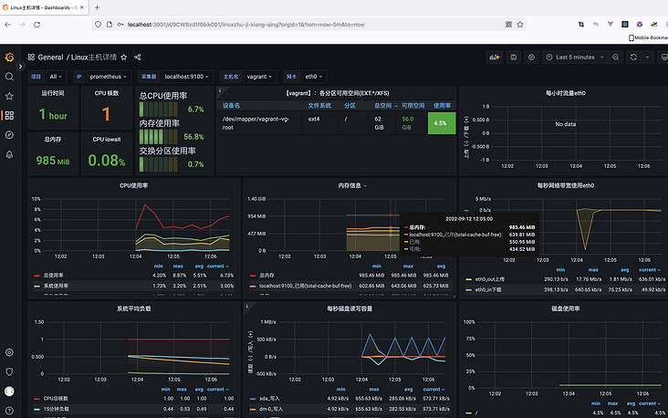Open the Grafana search icon in sidebar
Screen dimensions: 668x418
pyautogui.click(x=9, y=77)
